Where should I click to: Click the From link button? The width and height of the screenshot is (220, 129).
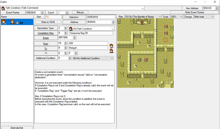(46, 44)
